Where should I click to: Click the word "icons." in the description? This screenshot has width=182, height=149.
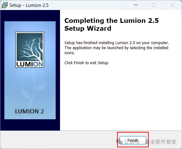pos(69,53)
